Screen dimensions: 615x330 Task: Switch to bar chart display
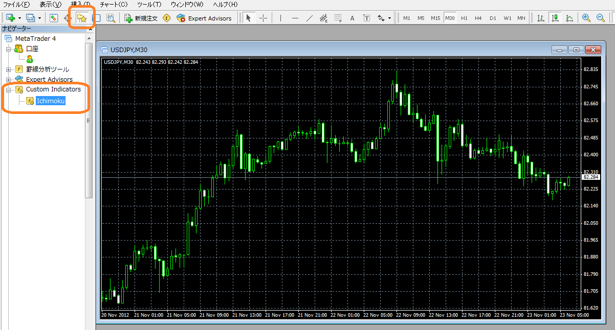click(541, 18)
